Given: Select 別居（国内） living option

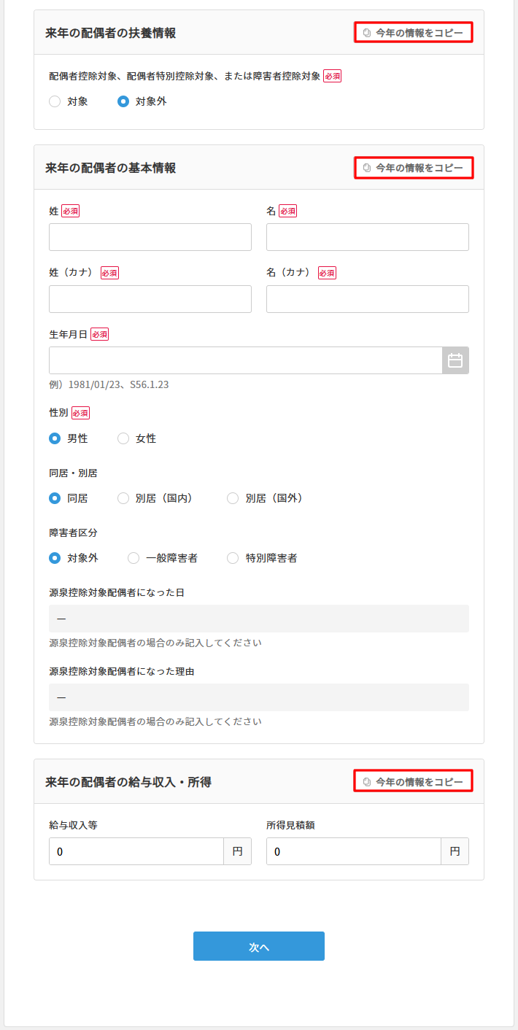Looking at the screenshot, I should 123,498.
